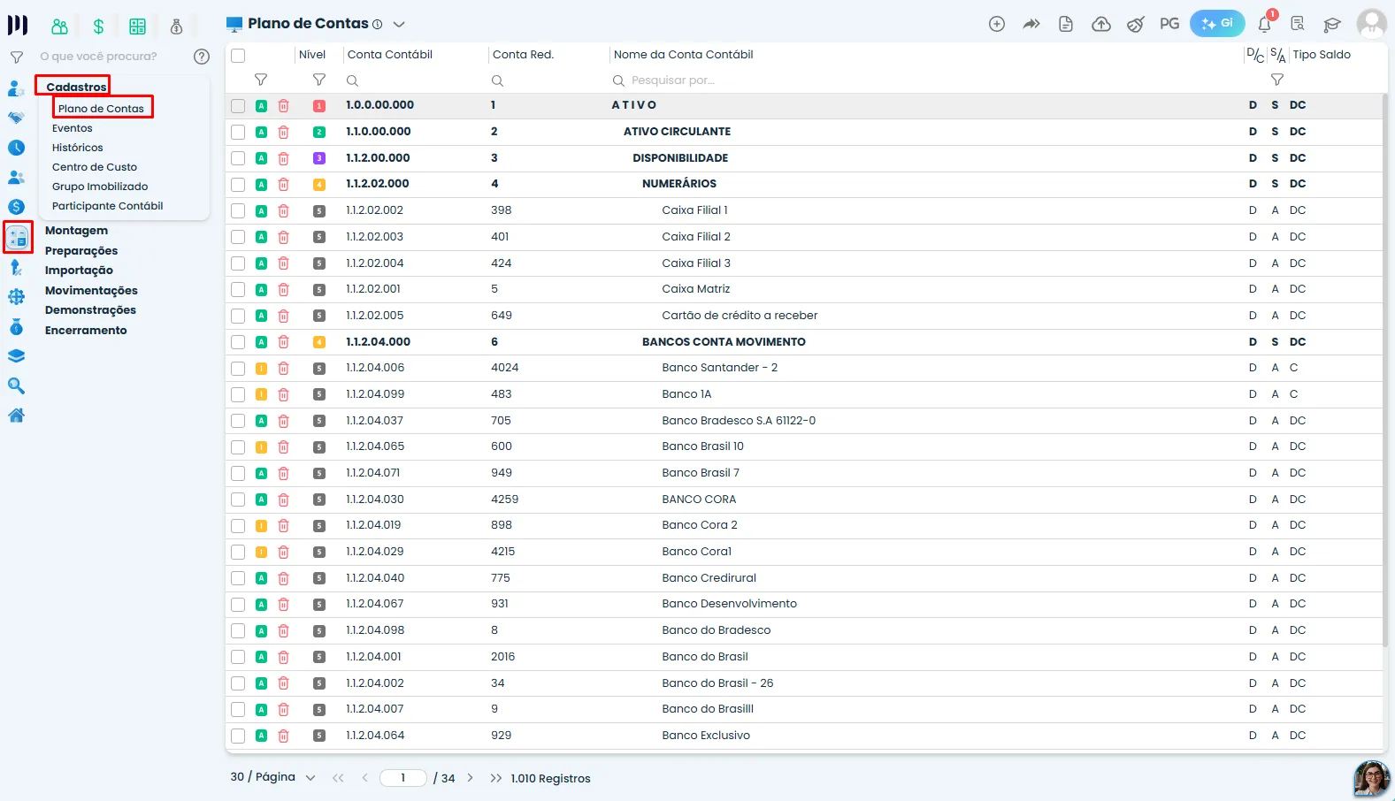Click the money bag icon in top bar
The width and height of the screenshot is (1395, 801).
(176, 27)
